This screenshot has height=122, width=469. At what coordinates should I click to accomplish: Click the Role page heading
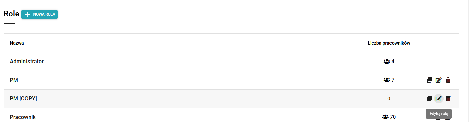click(11, 14)
